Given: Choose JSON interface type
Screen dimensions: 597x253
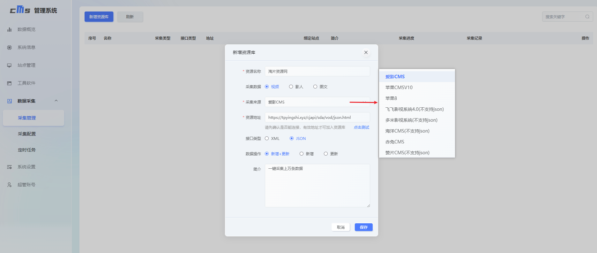Looking at the screenshot, I should 298,138.
